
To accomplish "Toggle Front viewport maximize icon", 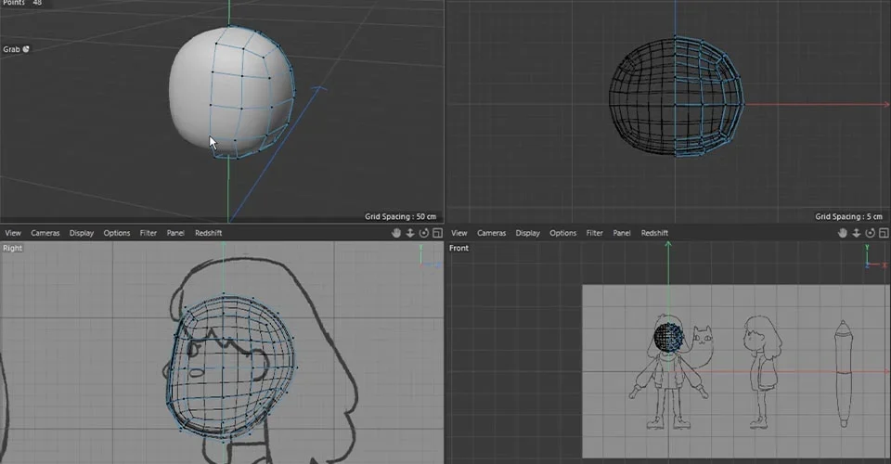I will pyautogui.click(x=884, y=233).
